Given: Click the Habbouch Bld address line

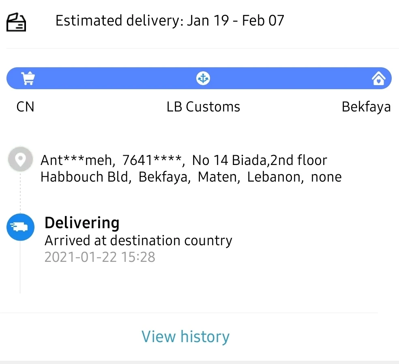Looking at the screenshot, I should (86, 177).
